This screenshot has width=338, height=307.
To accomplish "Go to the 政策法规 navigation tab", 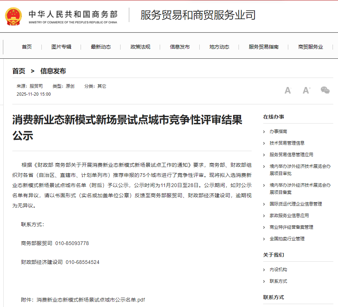I will click(140, 47).
